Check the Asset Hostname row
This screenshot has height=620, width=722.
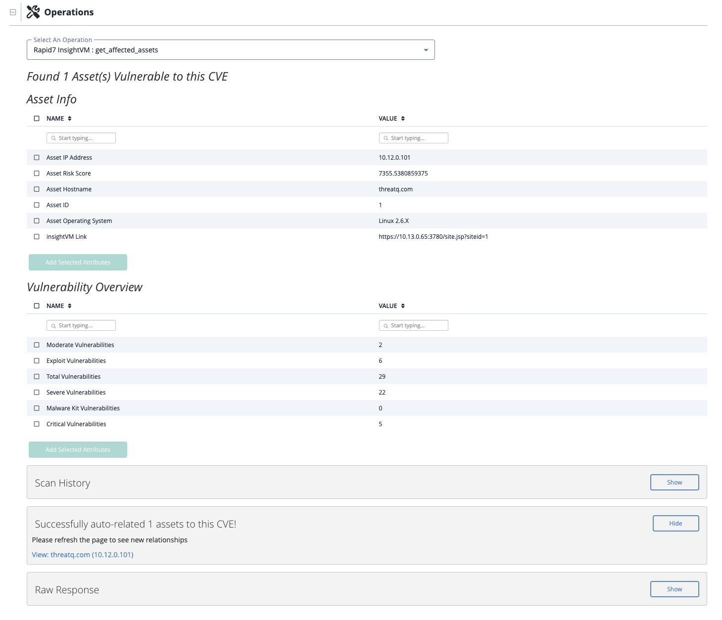tap(37, 189)
